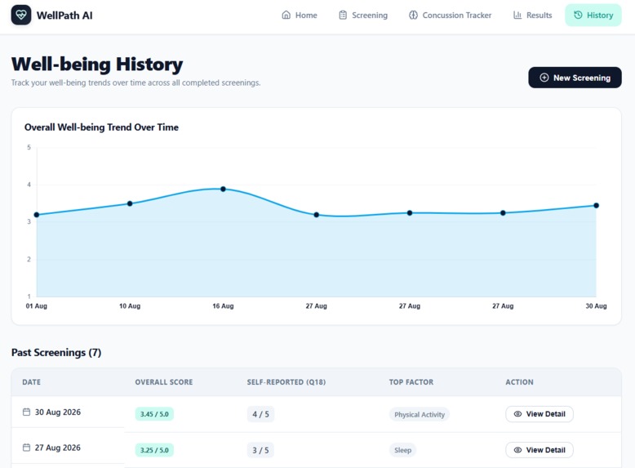Click the New Screening button
635x468 pixels.
coord(575,78)
